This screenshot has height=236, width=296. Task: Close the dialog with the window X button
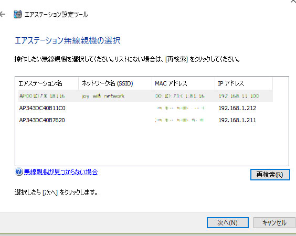pos(293,2)
